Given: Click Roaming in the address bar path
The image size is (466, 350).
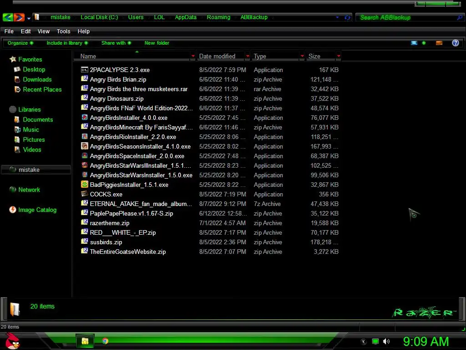Looking at the screenshot, I should click(x=218, y=17).
